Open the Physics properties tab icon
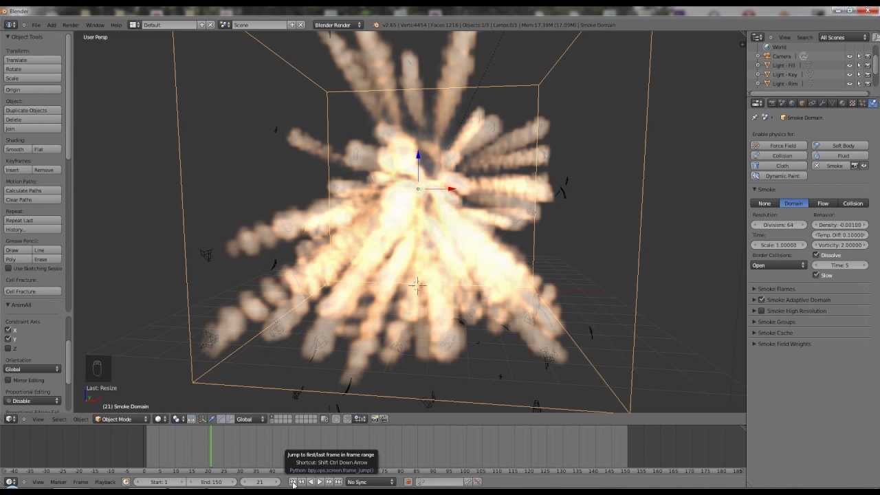The width and height of the screenshot is (880, 495). (x=872, y=103)
